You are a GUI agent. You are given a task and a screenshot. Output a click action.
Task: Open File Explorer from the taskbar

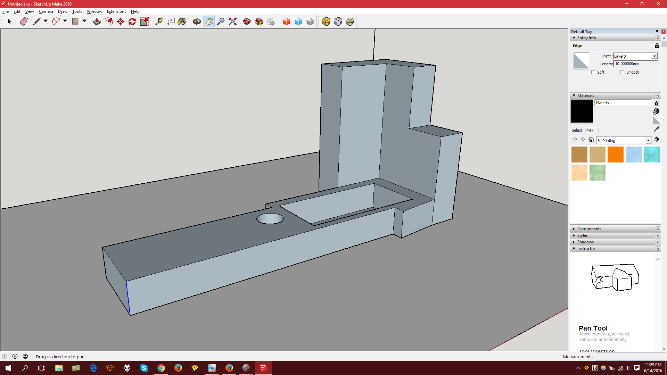[59, 368]
